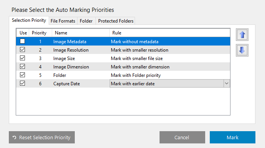Click Reset Selection Priority button
Screen dimensions: 265x148
[42, 137]
